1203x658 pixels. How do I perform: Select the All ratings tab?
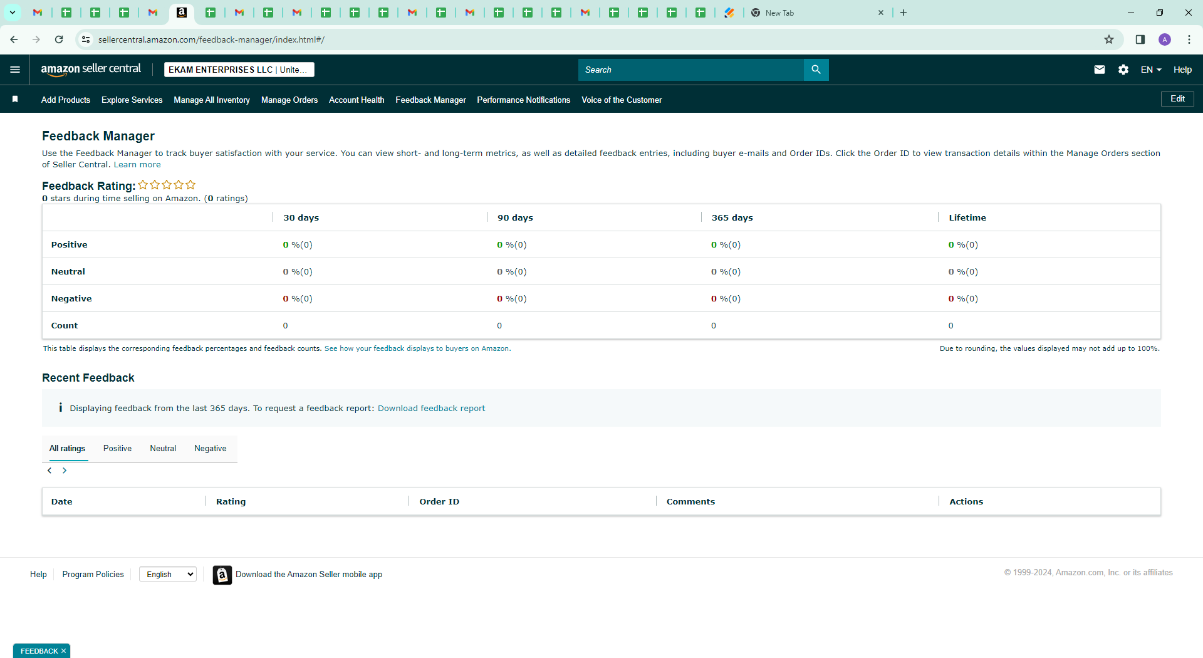click(67, 449)
